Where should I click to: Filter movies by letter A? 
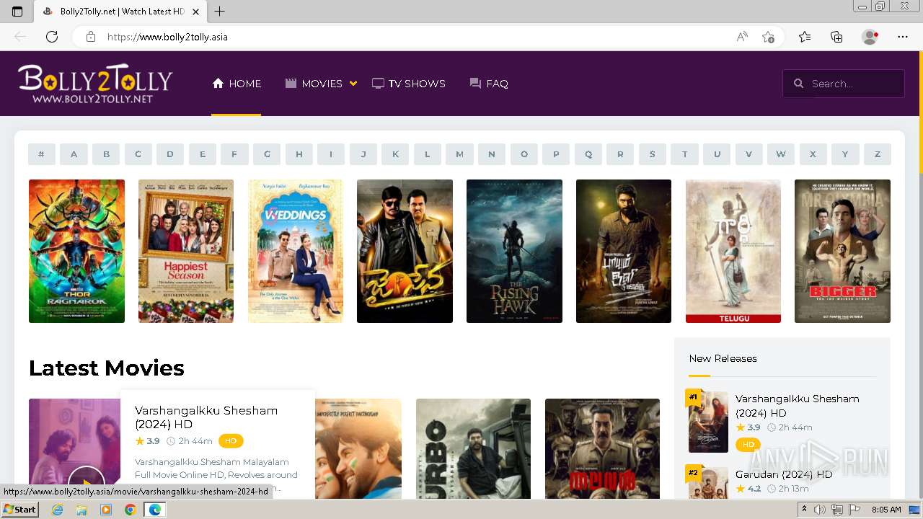click(x=74, y=154)
